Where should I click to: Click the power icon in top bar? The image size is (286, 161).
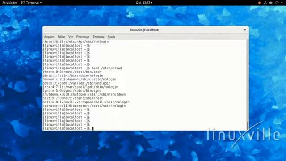click(277, 3)
